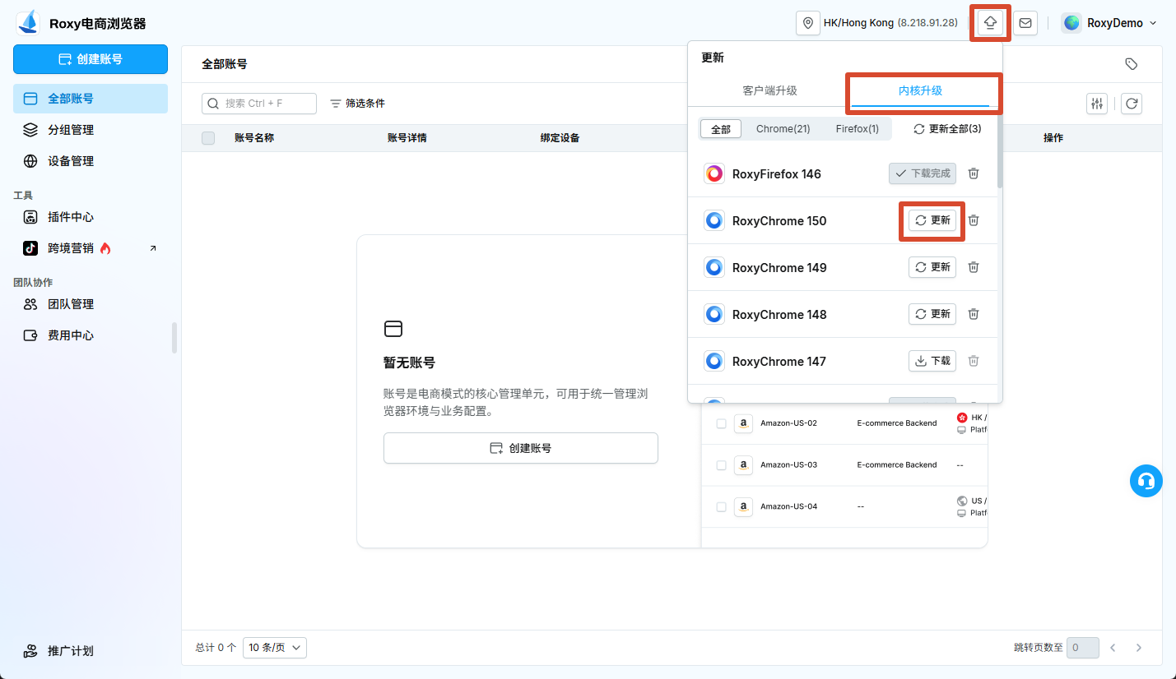
Task: Open the kernel upgrade icon in top bar
Action: click(x=990, y=23)
